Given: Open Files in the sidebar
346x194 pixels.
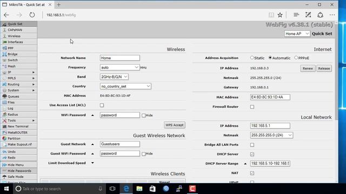Looking at the screenshot, I should pos(18,102).
